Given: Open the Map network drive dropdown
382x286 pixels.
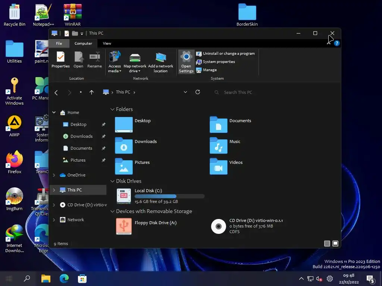Looking at the screenshot, I should pyautogui.click(x=135, y=62).
